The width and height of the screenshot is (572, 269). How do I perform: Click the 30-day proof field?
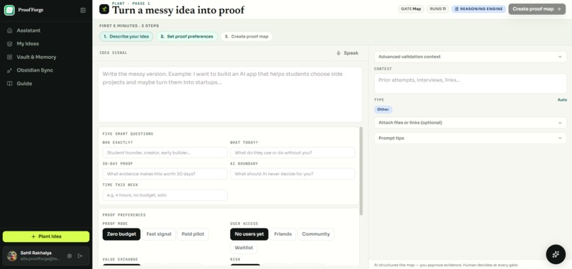click(x=165, y=174)
